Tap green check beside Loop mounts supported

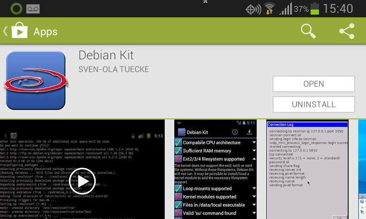coord(178,188)
